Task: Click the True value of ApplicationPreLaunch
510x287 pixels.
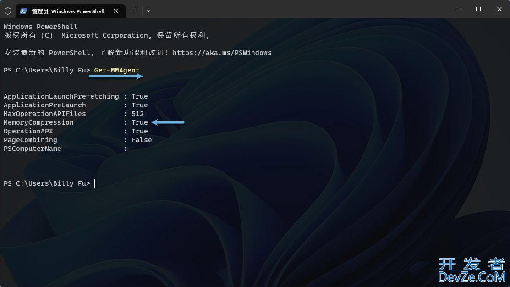Action: (x=140, y=105)
